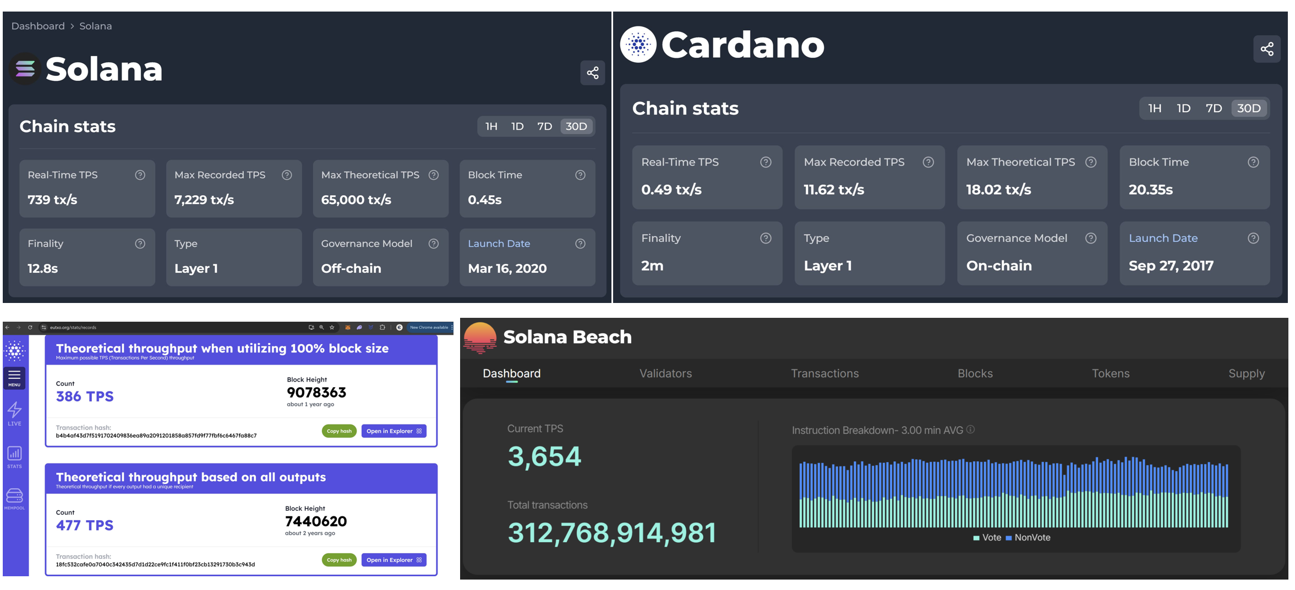
Task: Click the info icon beside Instruction Breakdown
Action: [971, 429]
